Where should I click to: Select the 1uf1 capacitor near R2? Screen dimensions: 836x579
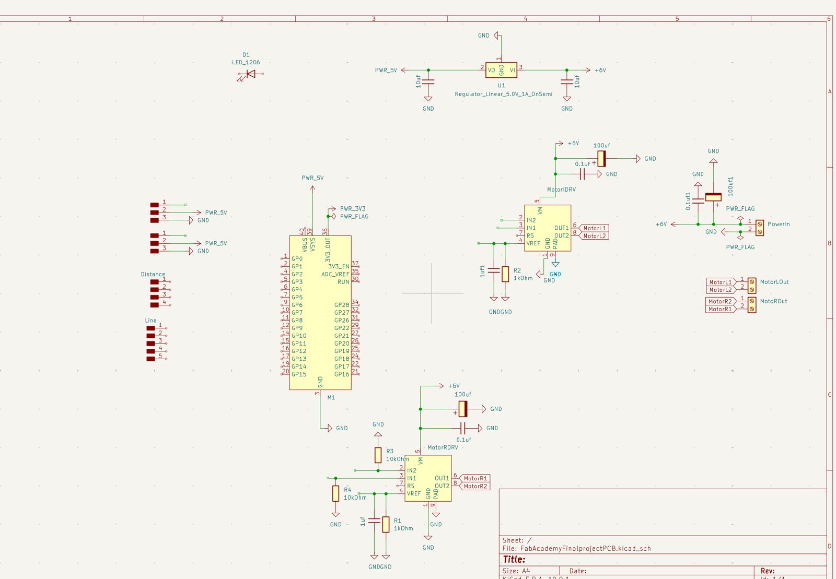click(494, 271)
